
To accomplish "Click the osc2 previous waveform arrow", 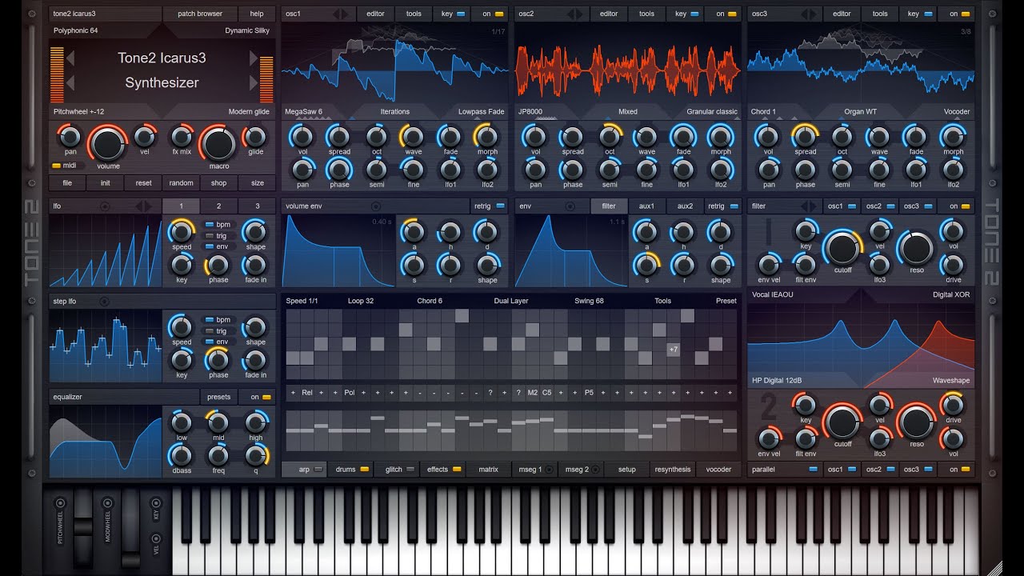I will click(571, 14).
